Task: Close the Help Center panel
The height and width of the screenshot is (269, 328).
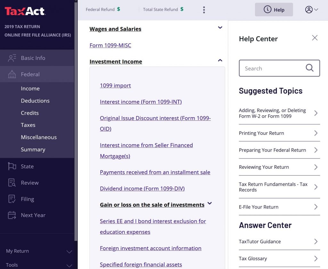Action: (315, 38)
